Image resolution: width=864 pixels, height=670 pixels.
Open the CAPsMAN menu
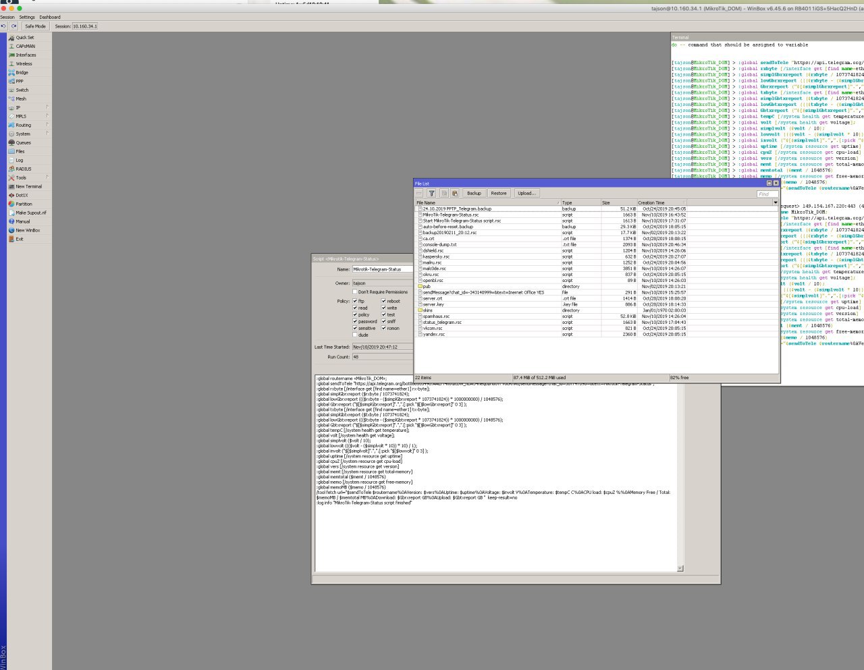click(x=26, y=47)
